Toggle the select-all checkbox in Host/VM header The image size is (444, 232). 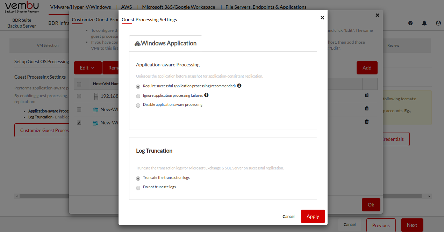(79, 84)
